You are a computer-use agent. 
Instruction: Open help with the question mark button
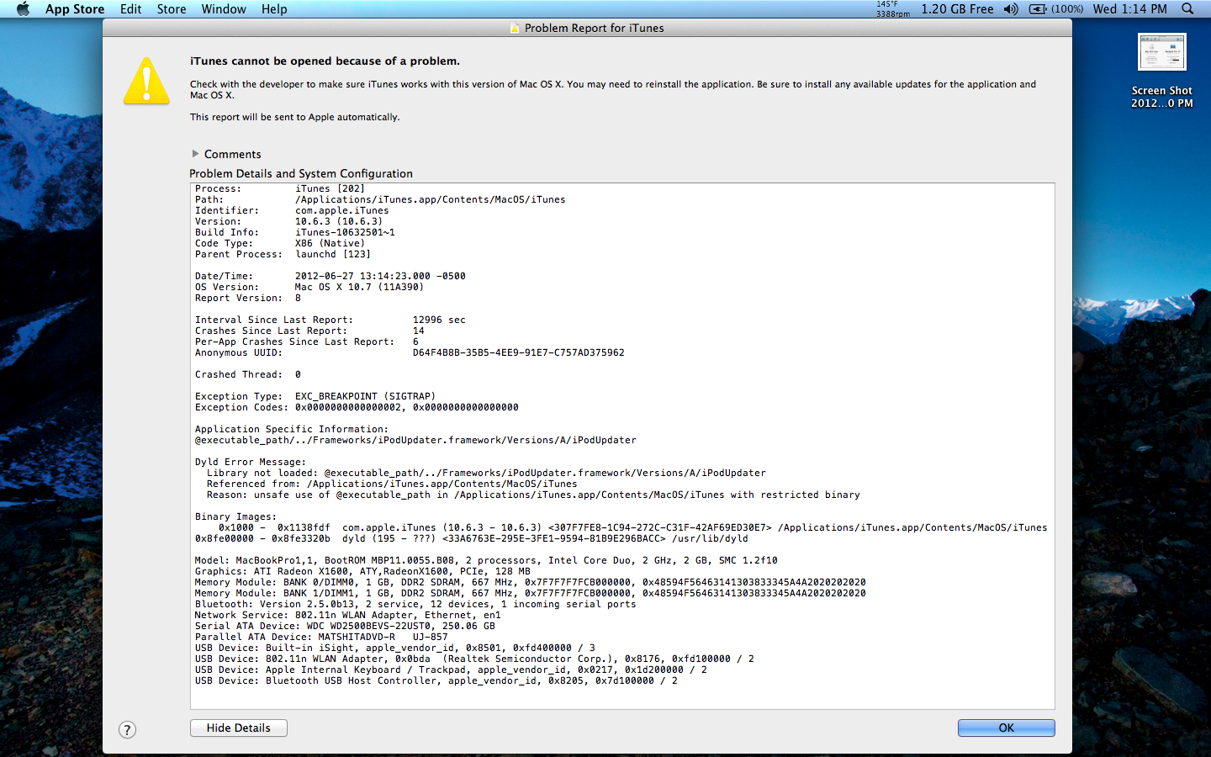coord(127,730)
